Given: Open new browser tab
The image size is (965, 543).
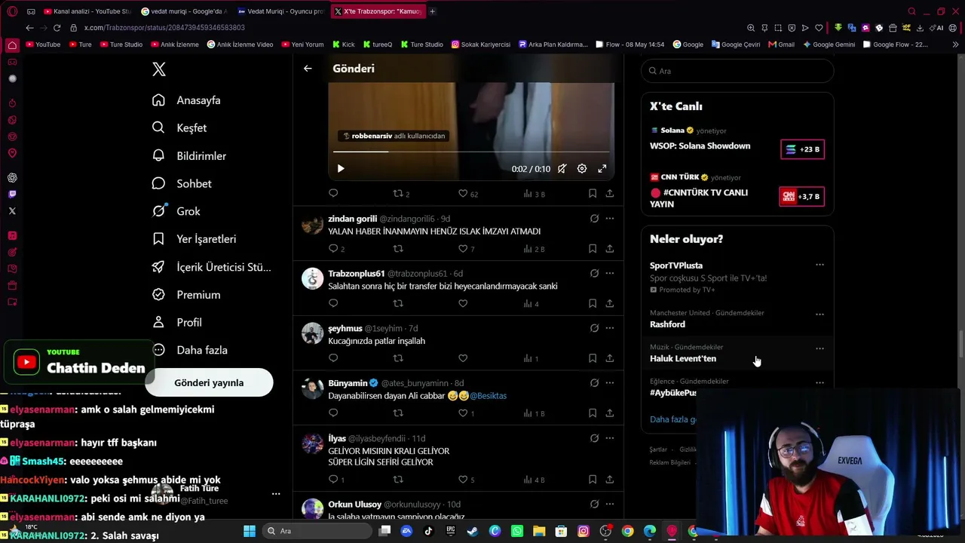Looking at the screenshot, I should pyautogui.click(x=432, y=11).
